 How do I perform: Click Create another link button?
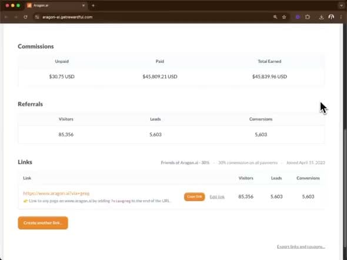pos(43,223)
